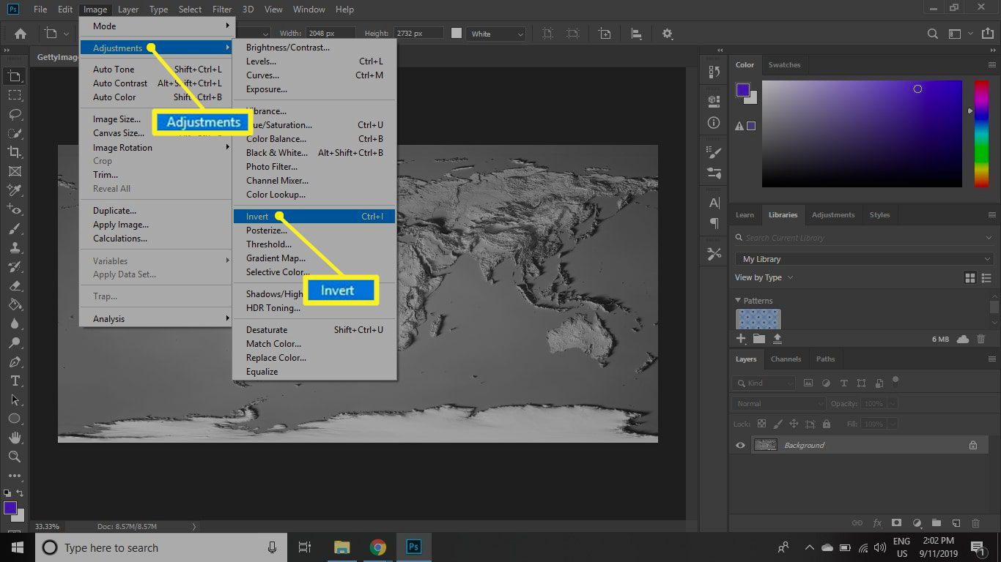Open the History panel icon
Image resolution: width=1001 pixels, height=562 pixels.
(714, 72)
